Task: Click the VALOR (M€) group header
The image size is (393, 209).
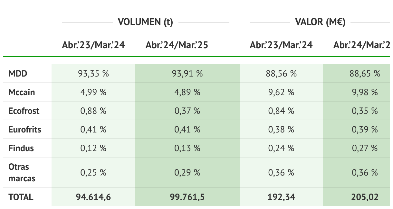Action: click(320, 22)
